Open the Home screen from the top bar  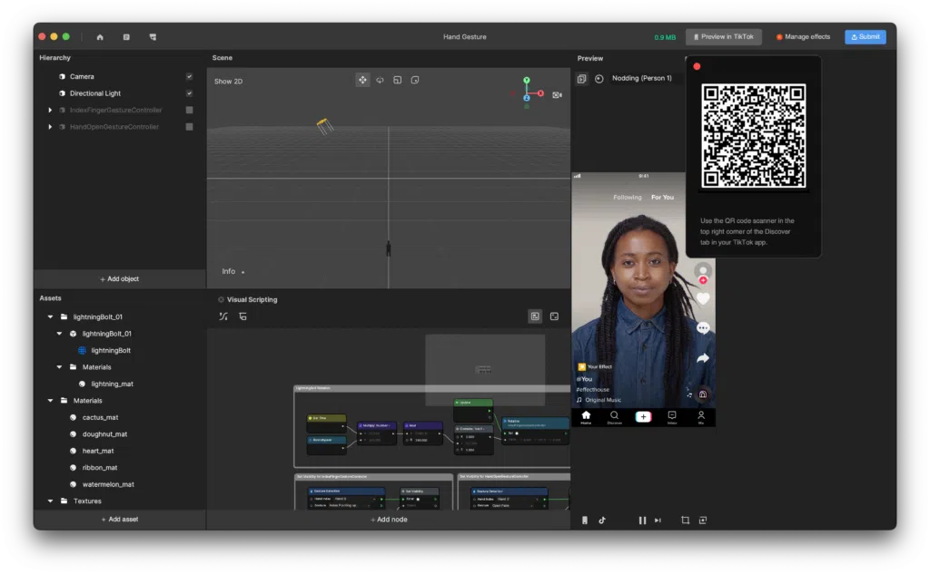(100, 36)
